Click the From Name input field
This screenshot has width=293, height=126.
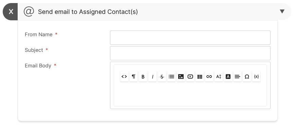[x=190, y=38]
